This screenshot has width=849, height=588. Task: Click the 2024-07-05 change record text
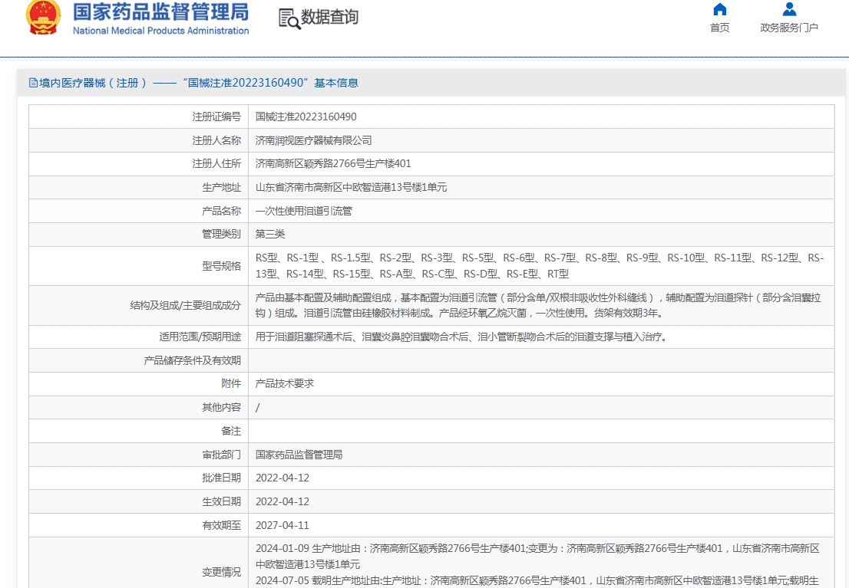coord(537,581)
